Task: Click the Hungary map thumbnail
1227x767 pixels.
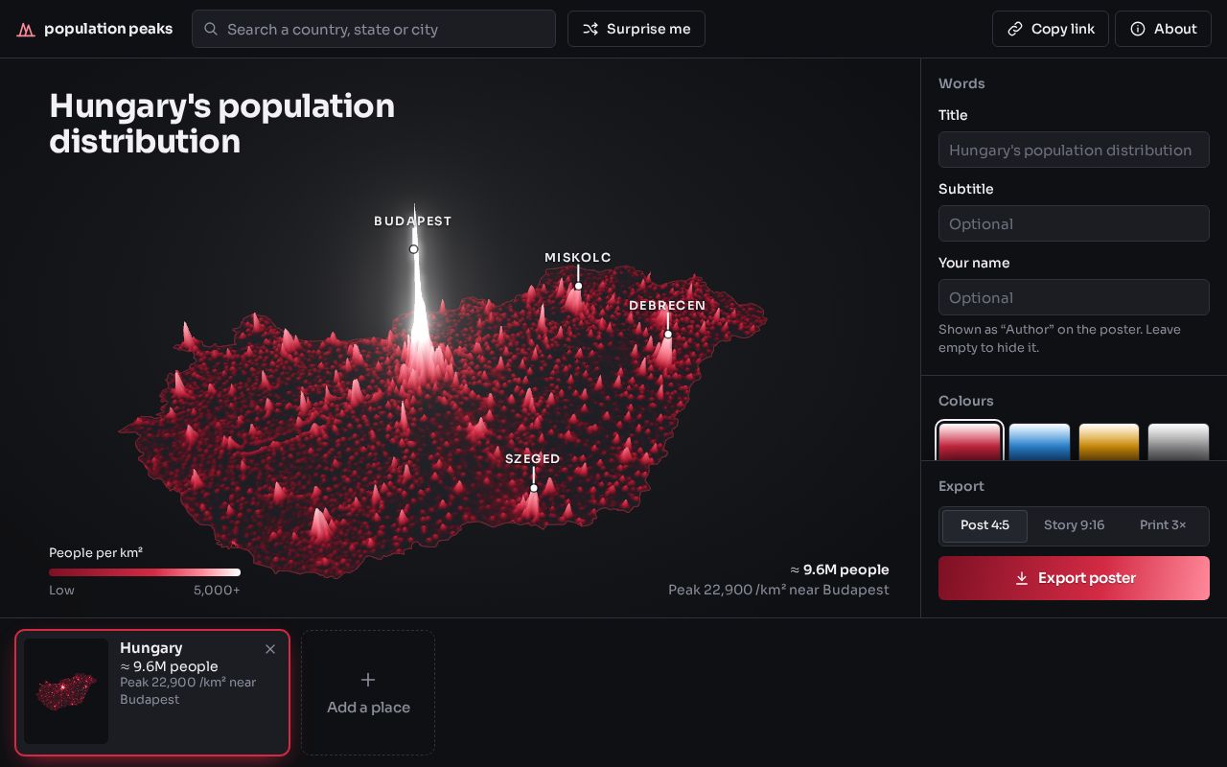Action: pyautogui.click(x=66, y=691)
